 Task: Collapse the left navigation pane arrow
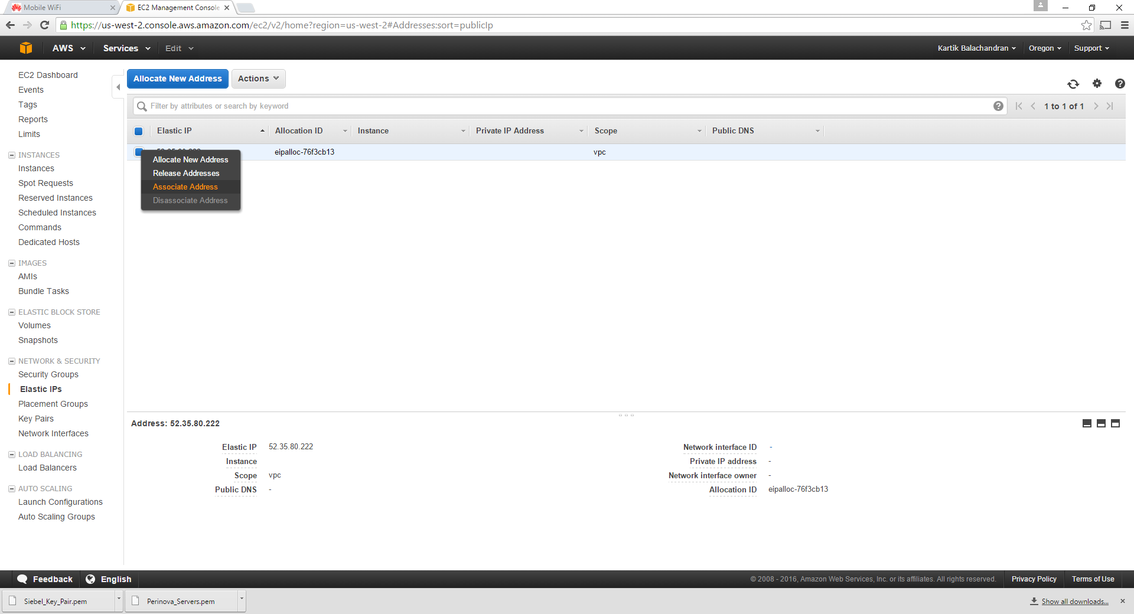coord(118,87)
